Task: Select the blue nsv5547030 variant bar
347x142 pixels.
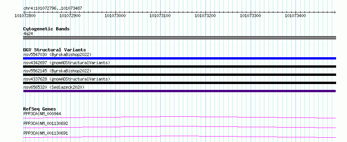Action: tap(179, 58)
